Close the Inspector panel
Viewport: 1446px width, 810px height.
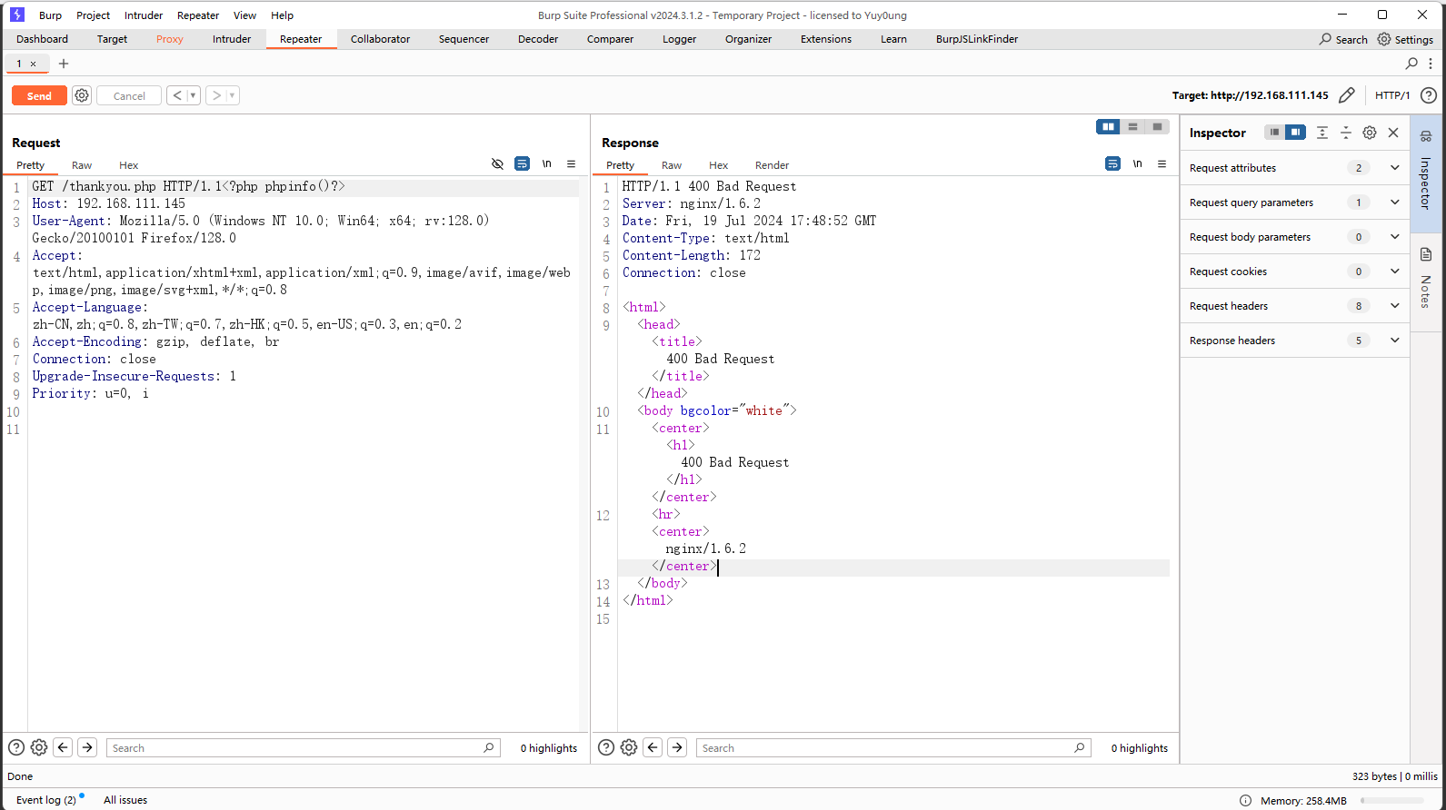point(1393,133)
